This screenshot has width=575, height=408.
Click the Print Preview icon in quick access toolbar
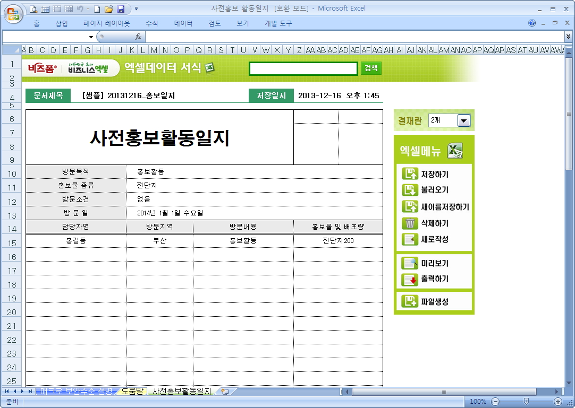coord(33,9)
